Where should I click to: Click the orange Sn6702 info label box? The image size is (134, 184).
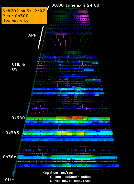click(24, 16)
